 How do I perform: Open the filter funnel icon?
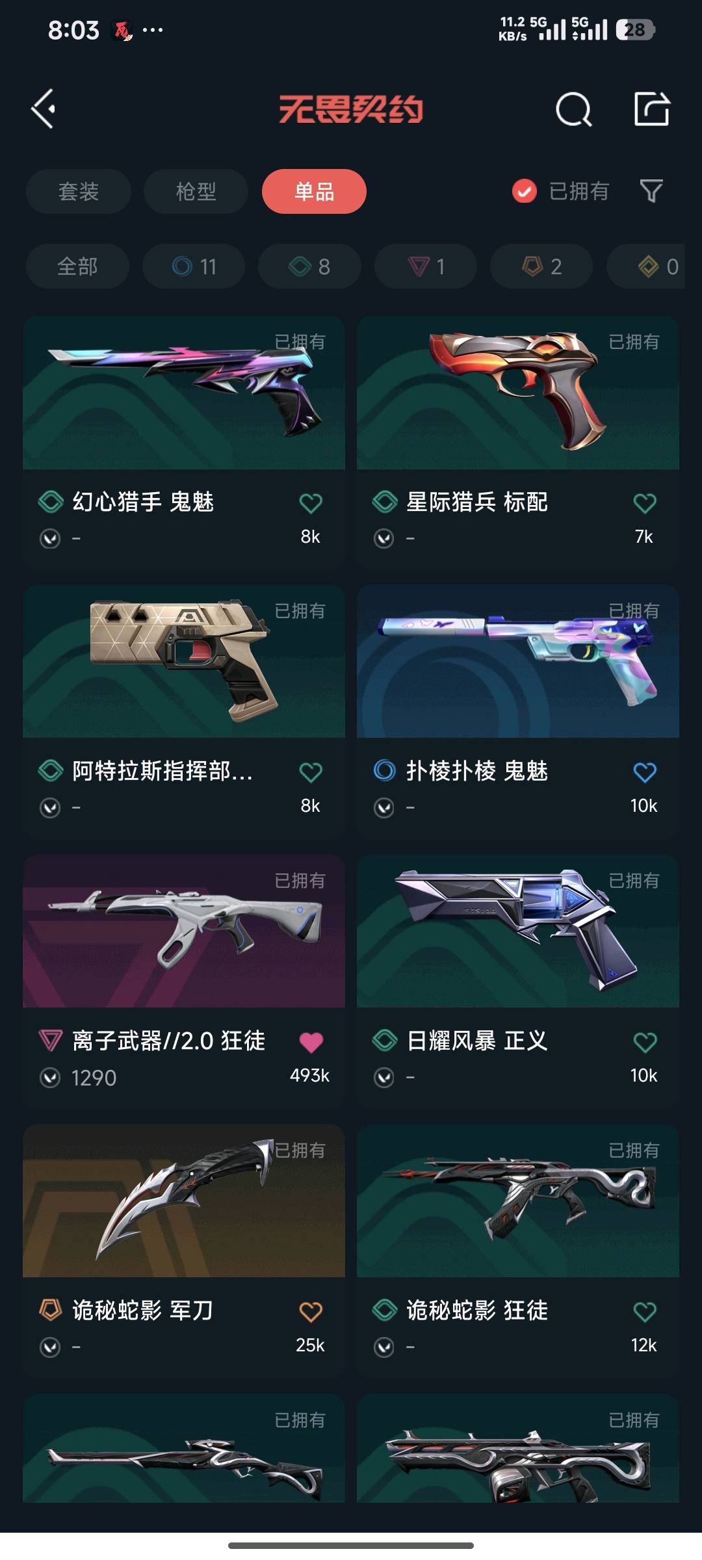pos(651,191)
